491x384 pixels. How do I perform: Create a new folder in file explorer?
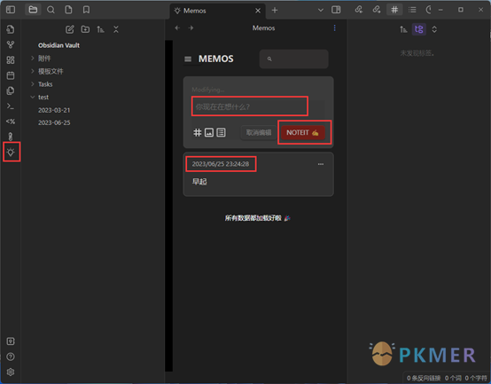point(85,29)
